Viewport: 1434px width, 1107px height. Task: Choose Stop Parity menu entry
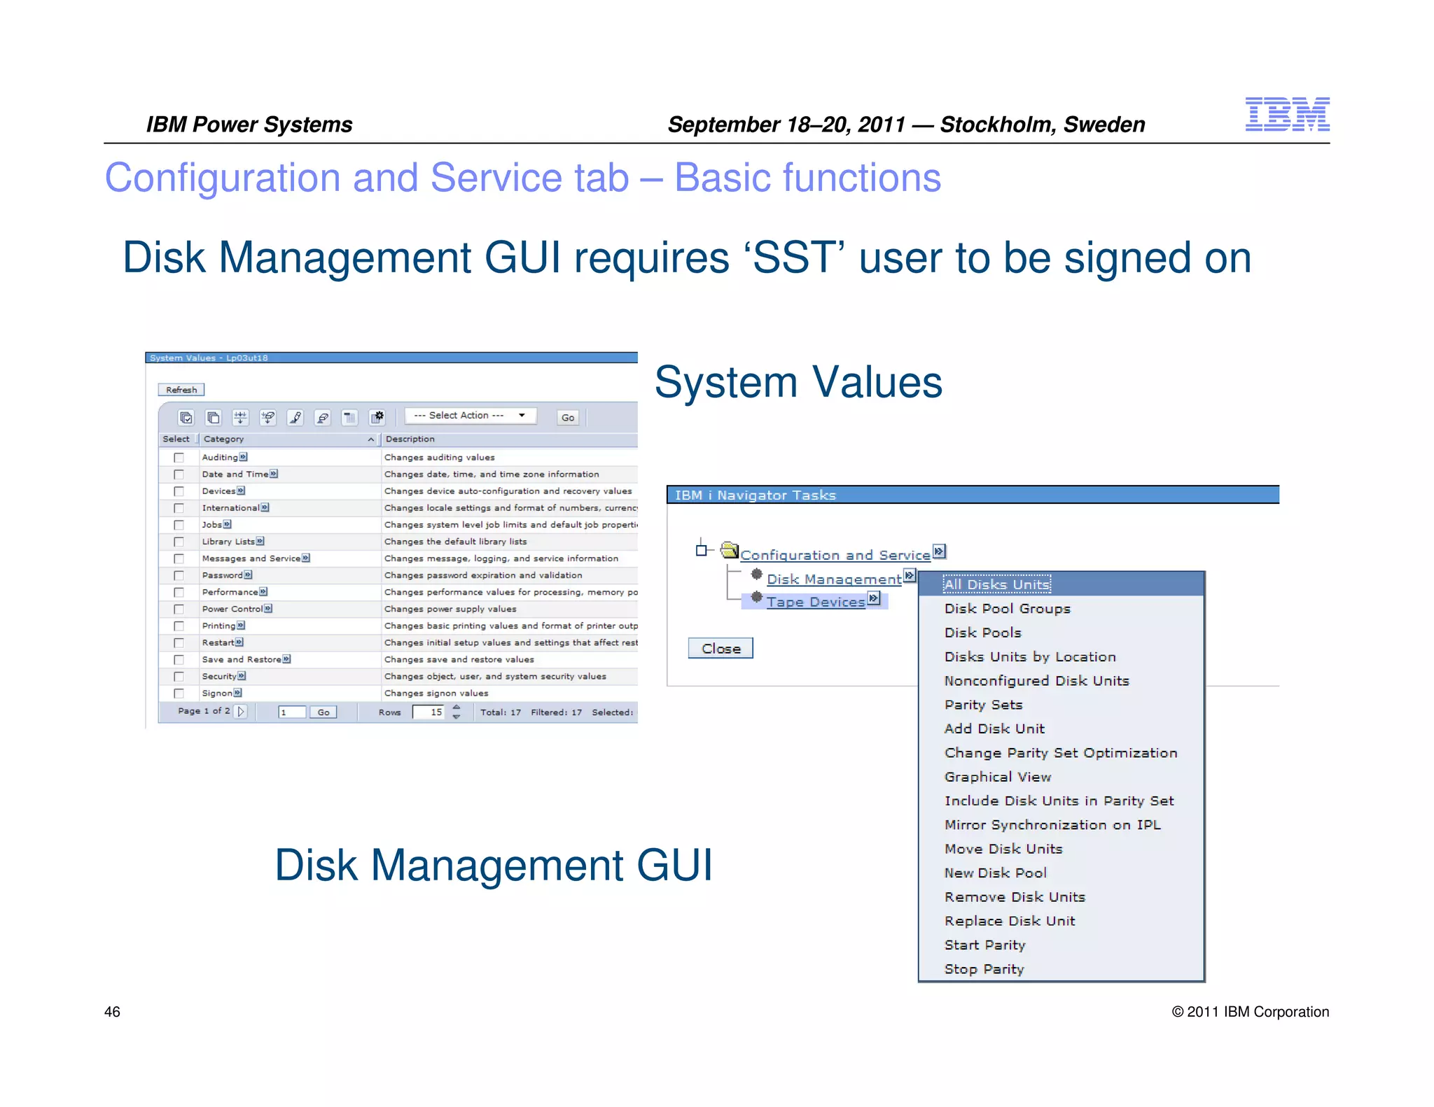[1061, 969]
